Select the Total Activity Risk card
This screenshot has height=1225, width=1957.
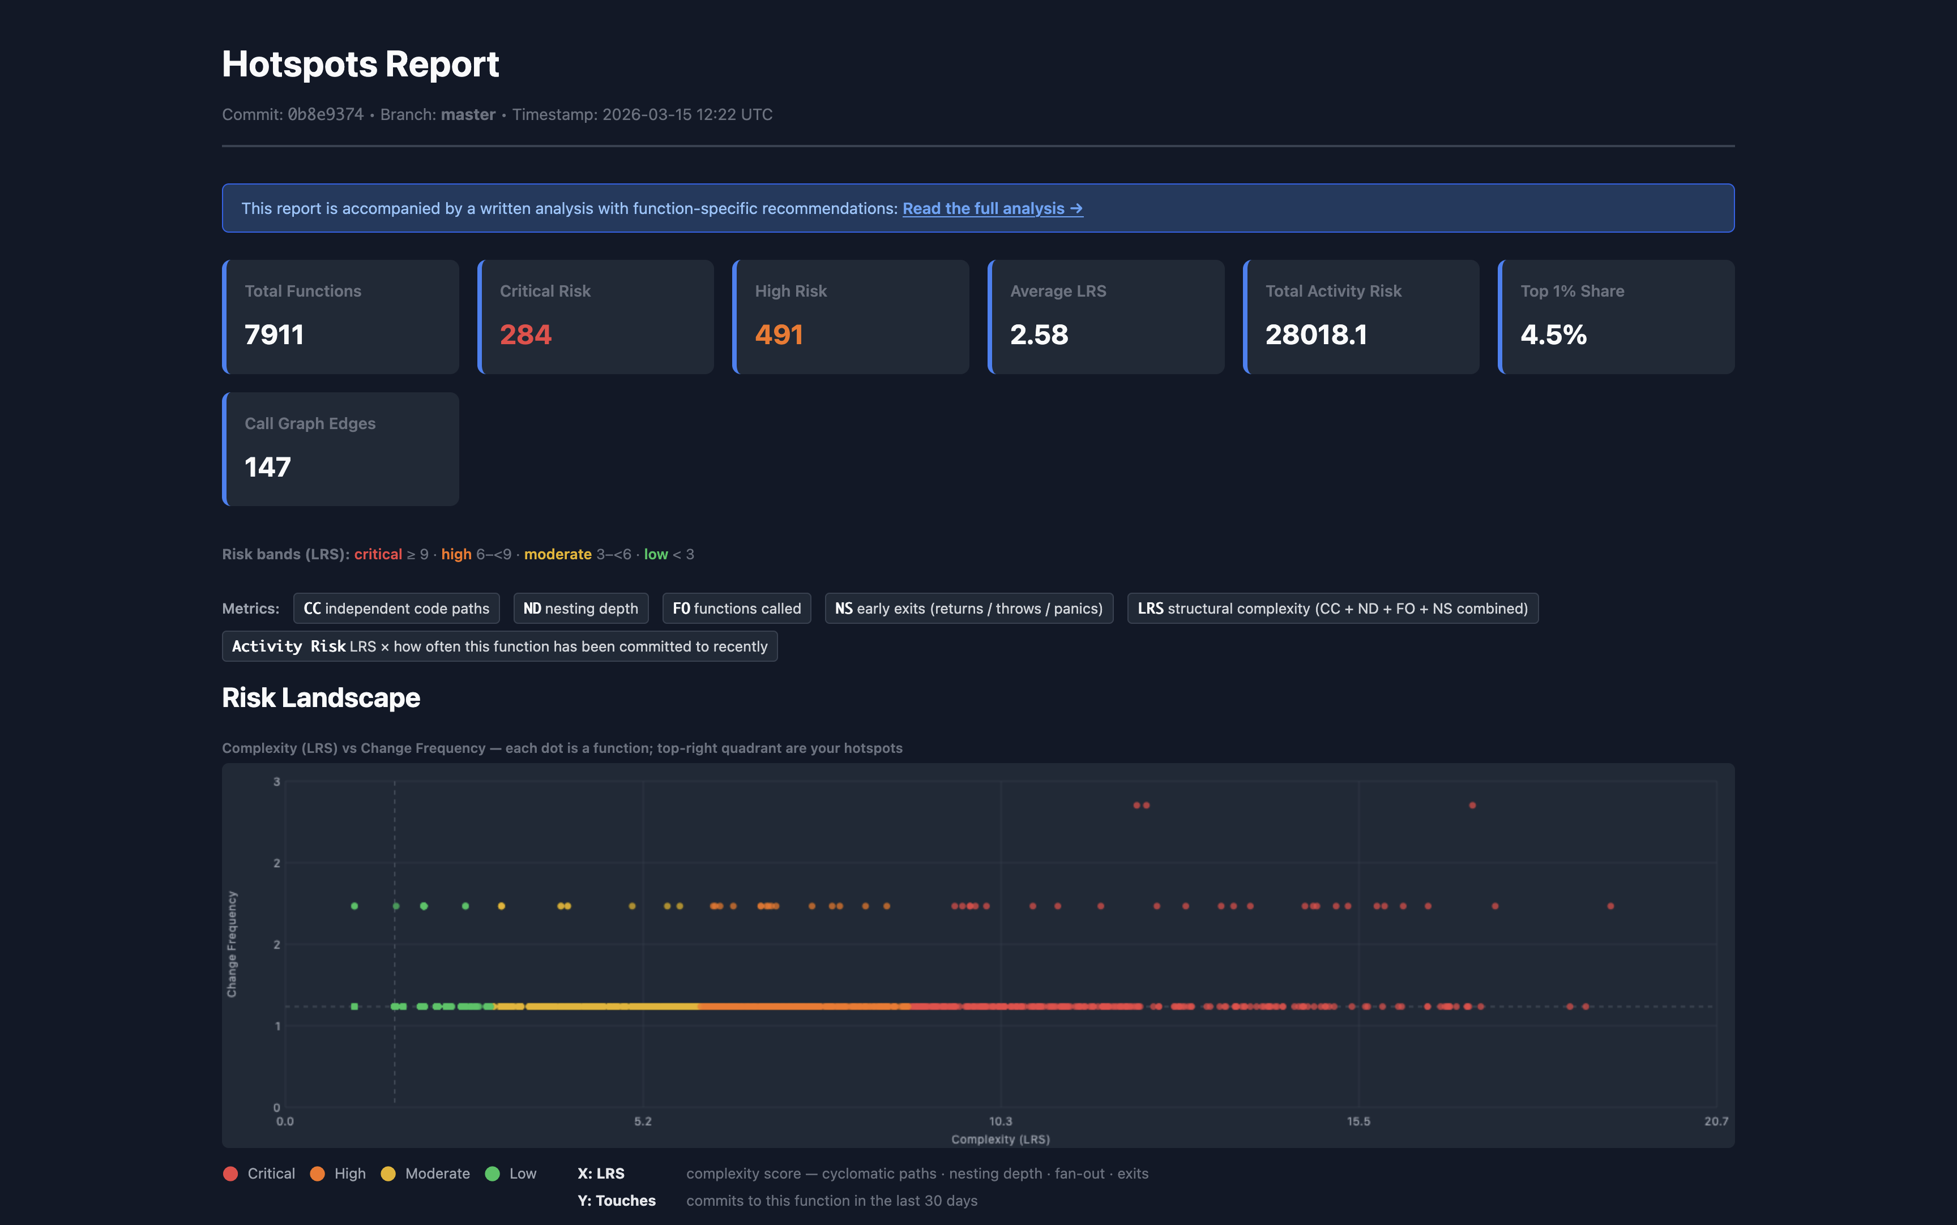point(1361,316)
